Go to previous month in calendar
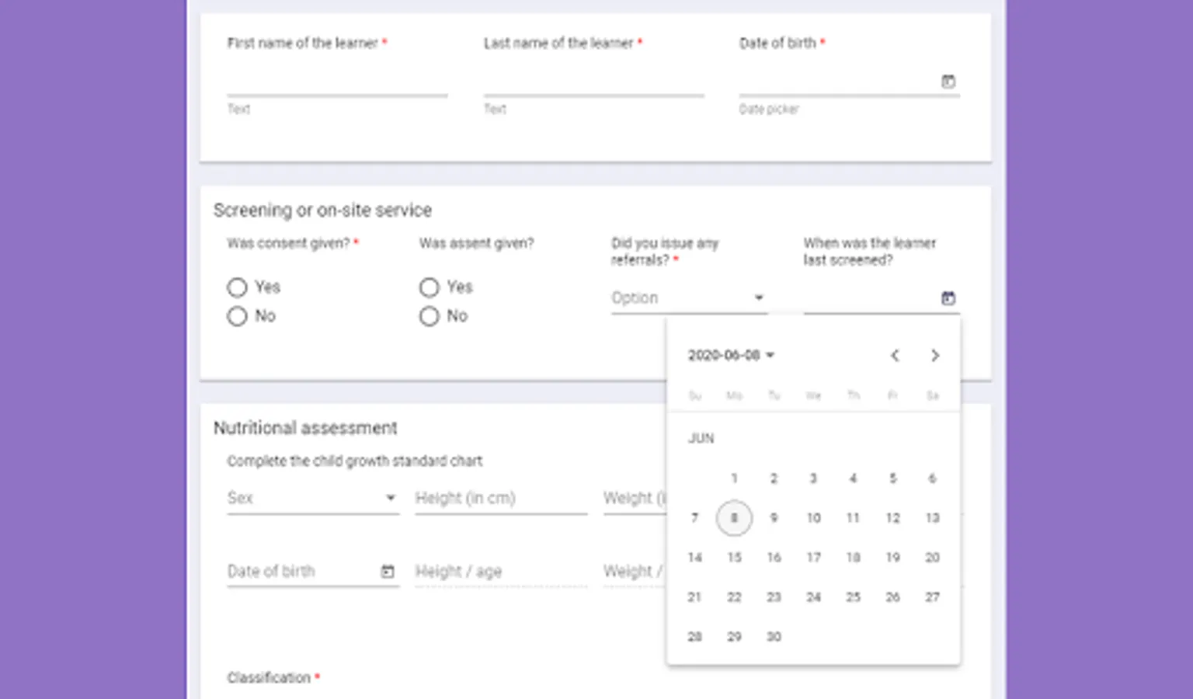 point(895,356)
